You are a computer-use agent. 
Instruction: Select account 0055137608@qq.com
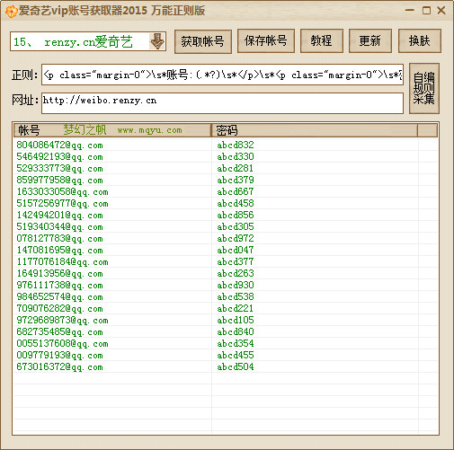pos(62,343)
